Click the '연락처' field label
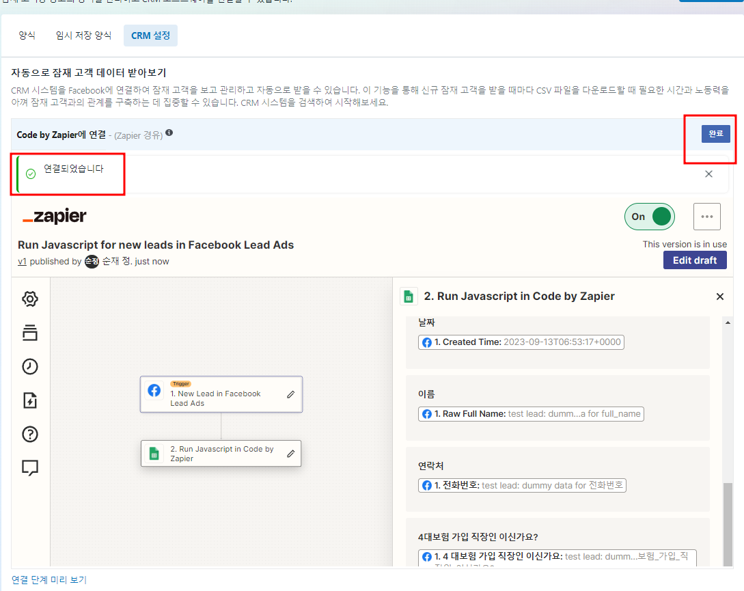 pyautogui.click(x=431, y=466)
